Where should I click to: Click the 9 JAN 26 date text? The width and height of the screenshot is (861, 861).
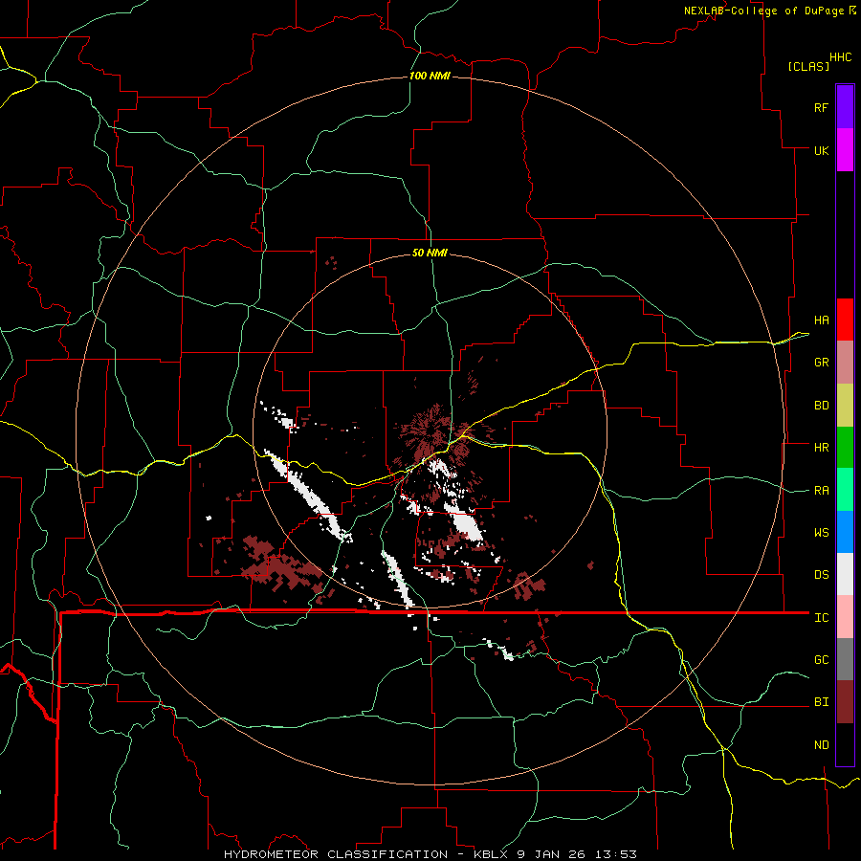point(552,854)
